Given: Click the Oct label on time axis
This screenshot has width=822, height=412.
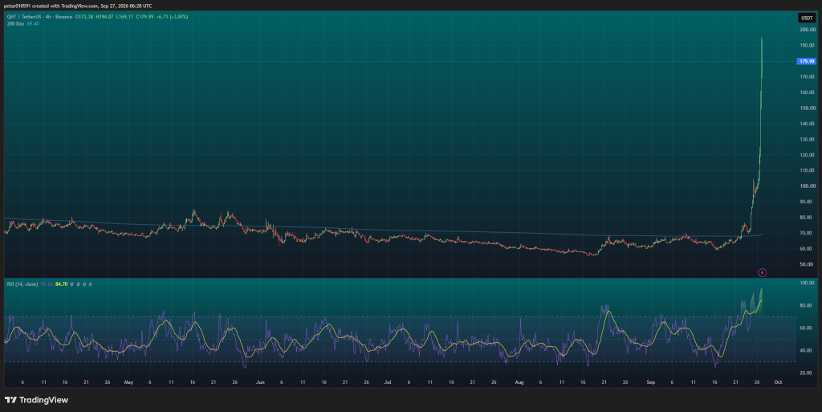Looking at the screenshot, I should coord(778,382).
